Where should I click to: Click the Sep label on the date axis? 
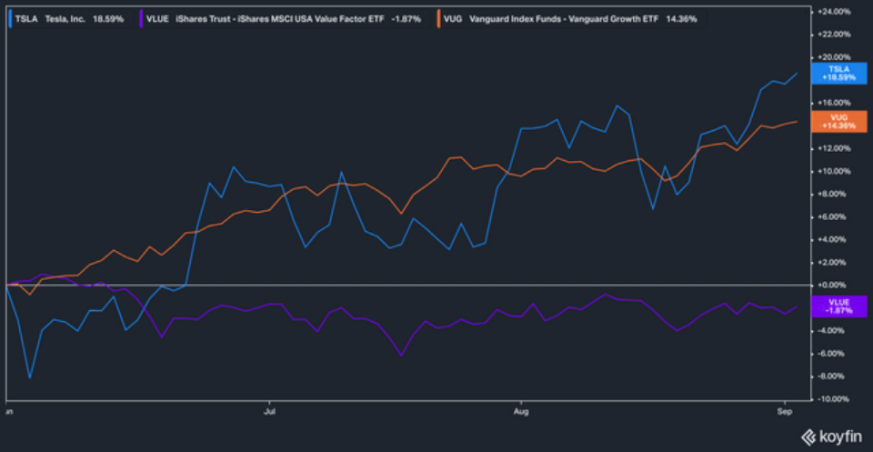click(784, 411)
